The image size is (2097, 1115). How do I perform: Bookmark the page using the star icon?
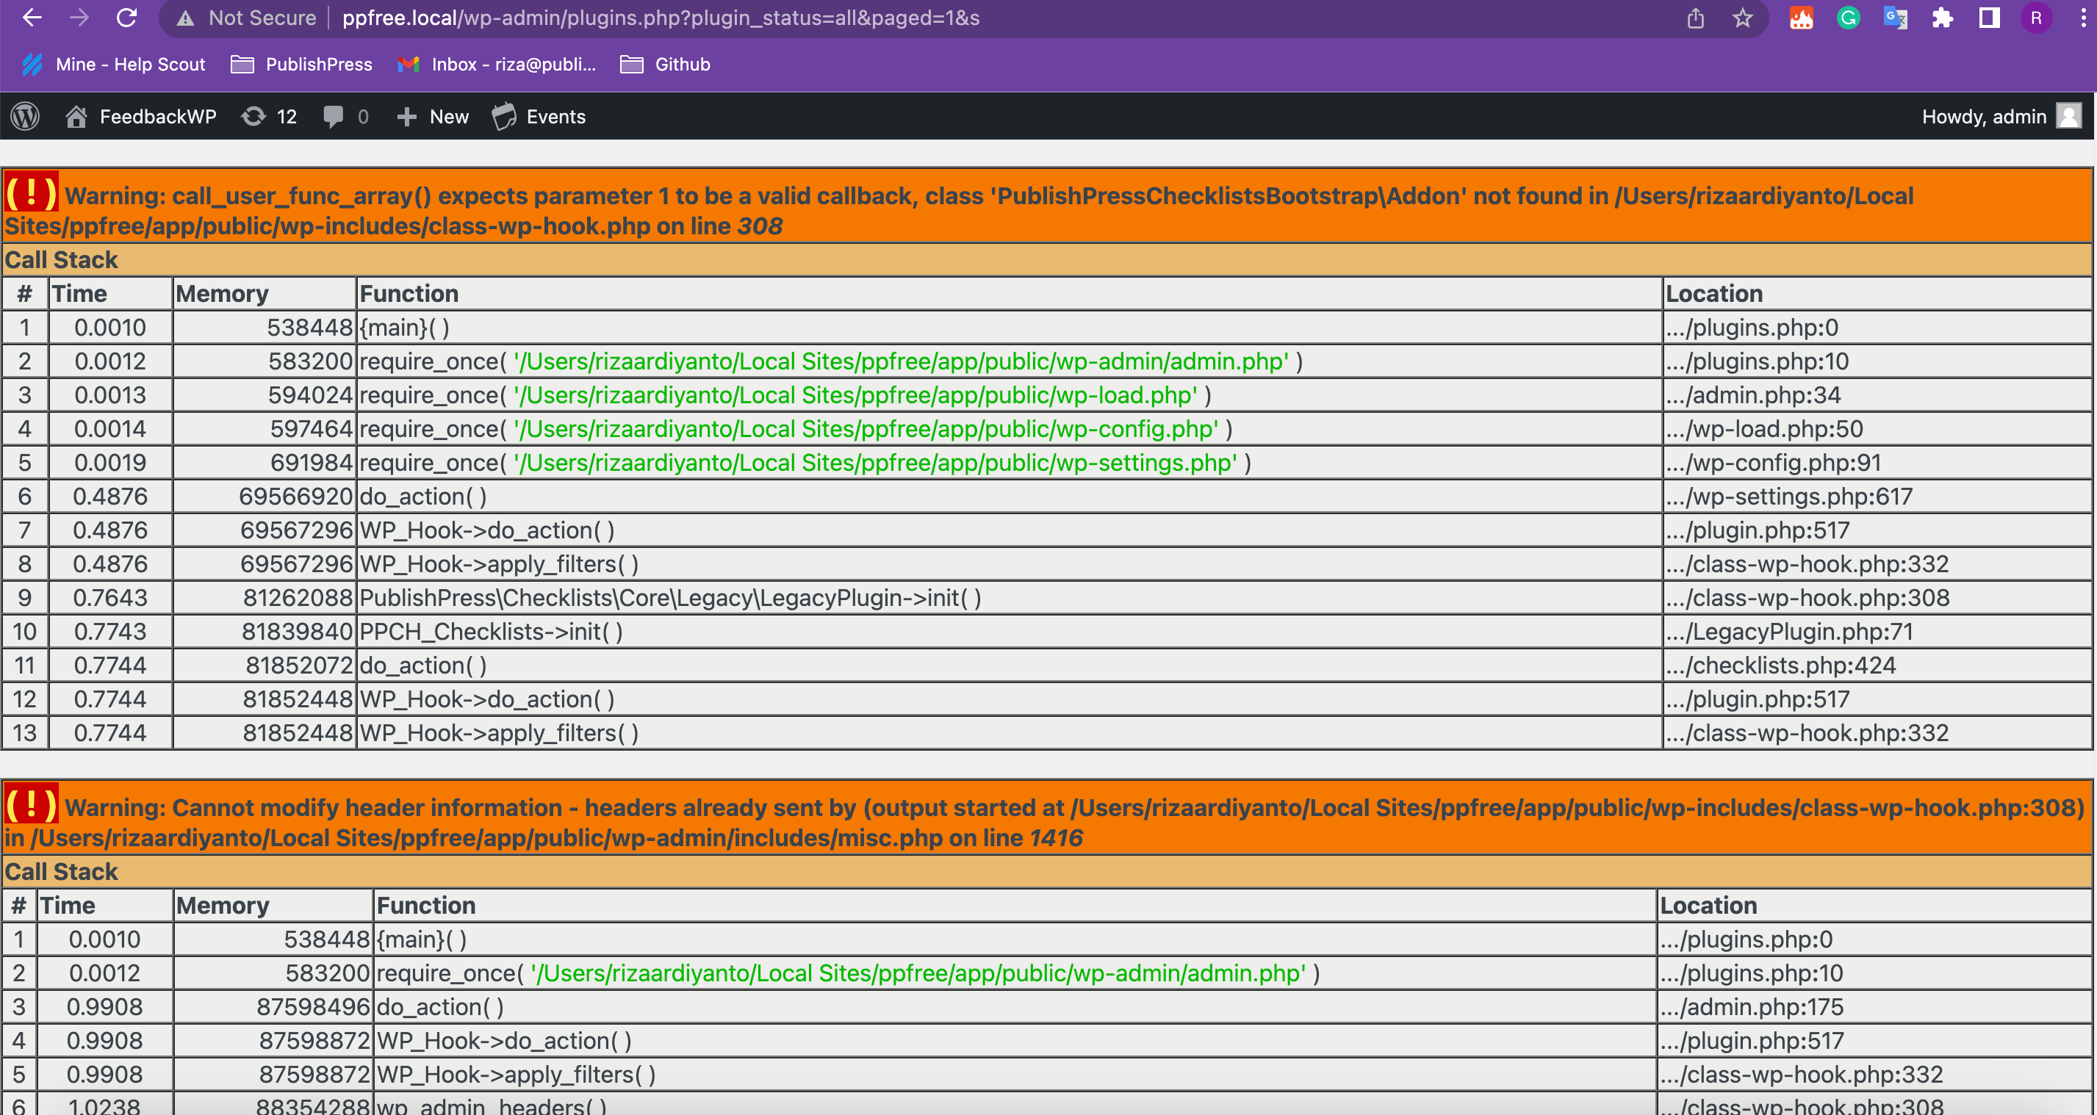point(1742,17)
